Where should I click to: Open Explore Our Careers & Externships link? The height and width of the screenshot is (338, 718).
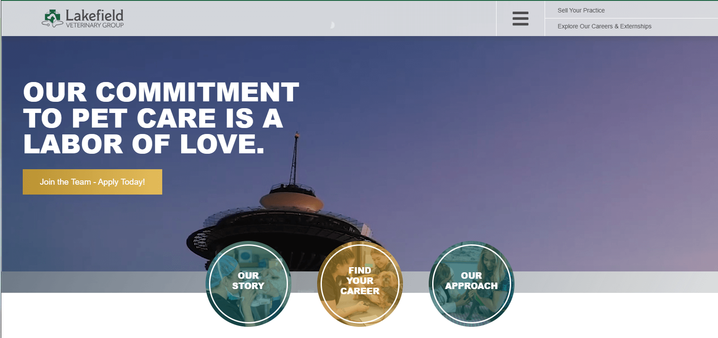604,26
